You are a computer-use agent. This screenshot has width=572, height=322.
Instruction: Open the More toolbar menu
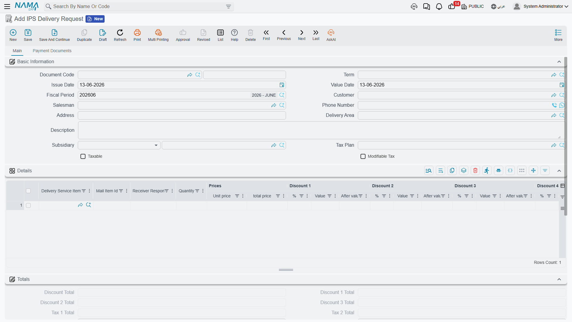pos(558,35)
